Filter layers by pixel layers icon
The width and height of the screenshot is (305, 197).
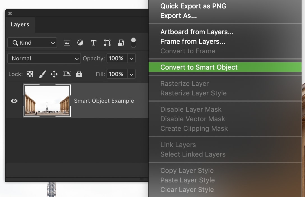tap(67, 43)
